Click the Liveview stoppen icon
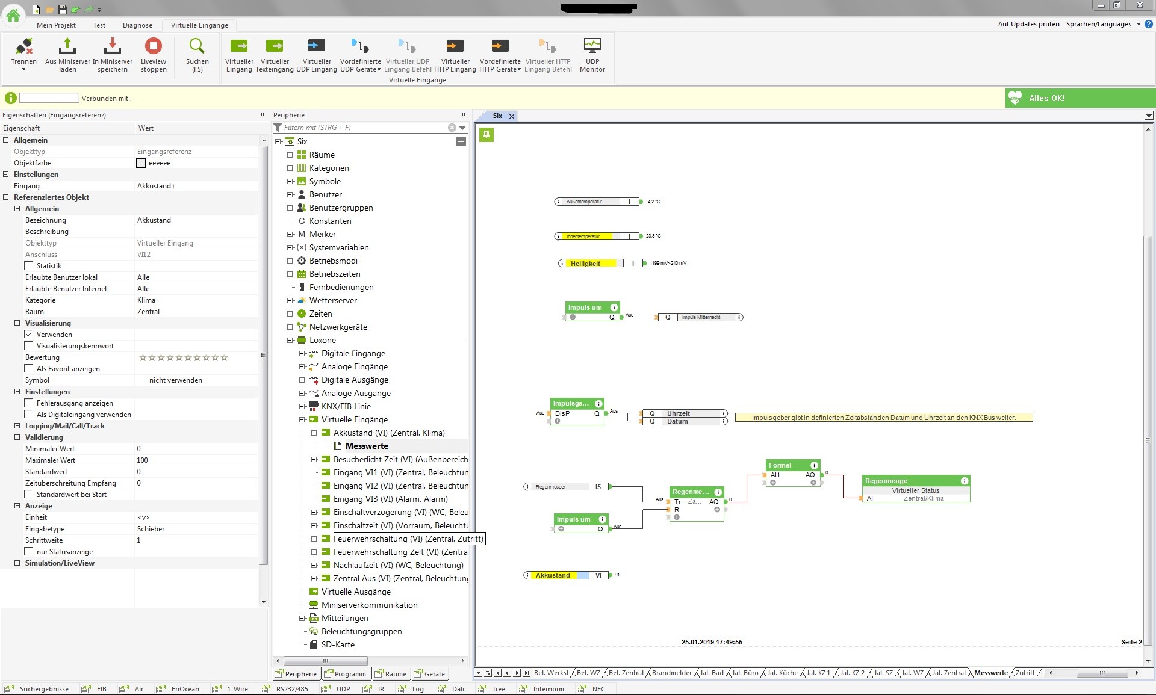1156x695 pixels. (x=153, y=46)
